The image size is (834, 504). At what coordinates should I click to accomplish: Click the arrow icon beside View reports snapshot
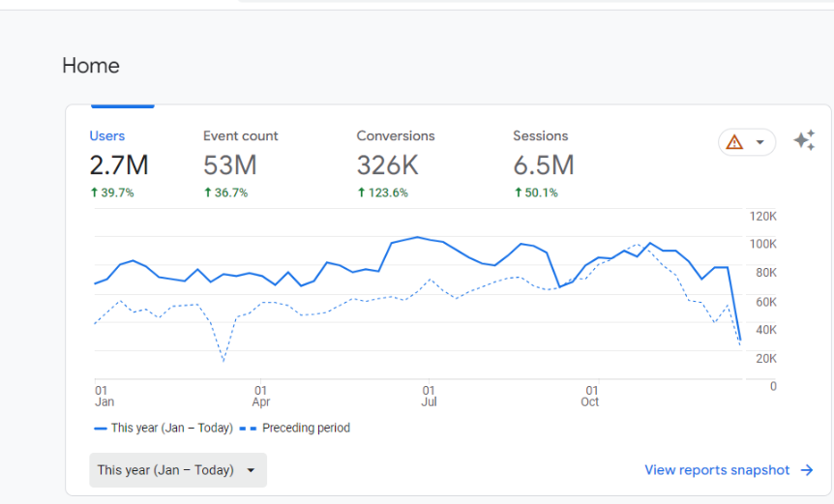tap(807, 470)
